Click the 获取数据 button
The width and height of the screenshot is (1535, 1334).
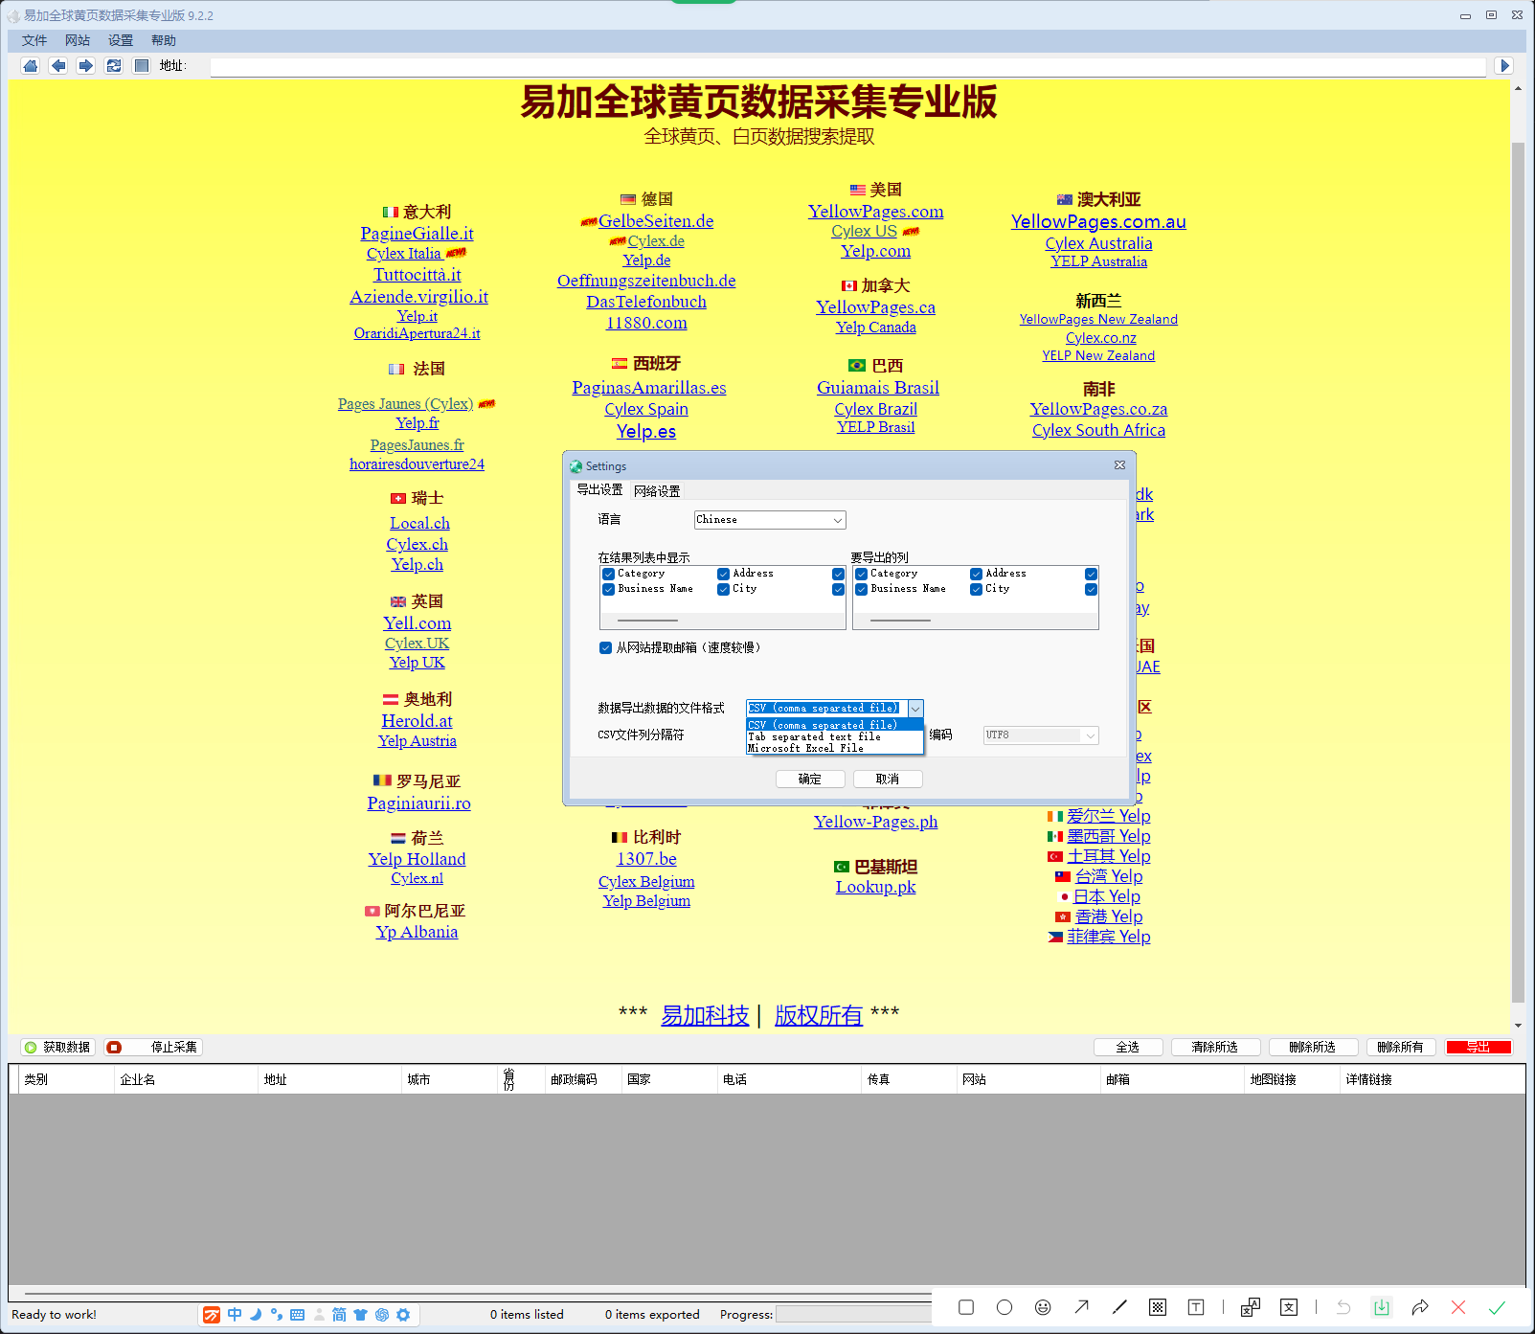[x=57, y=1047]
